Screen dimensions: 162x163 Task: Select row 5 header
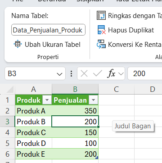[8, 143]
